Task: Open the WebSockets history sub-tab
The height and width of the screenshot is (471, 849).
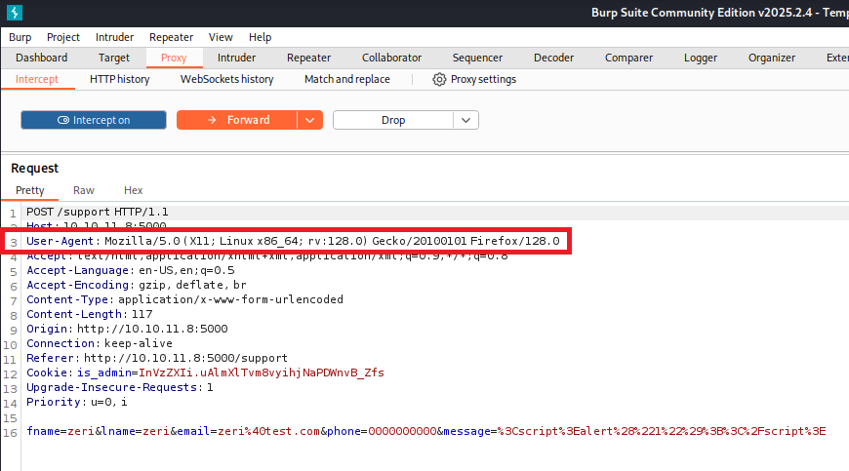Action: pyautogui.click(x=226, y=79)
